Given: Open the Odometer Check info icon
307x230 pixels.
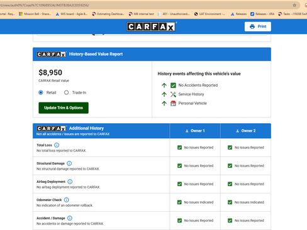Looking at the screenshot, I should (66, 200).
